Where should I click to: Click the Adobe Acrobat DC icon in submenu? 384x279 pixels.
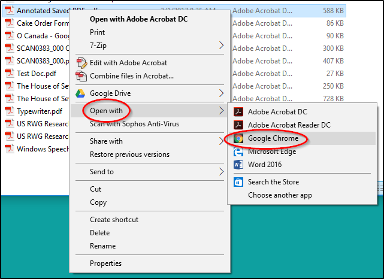click(x=238, y=112)
